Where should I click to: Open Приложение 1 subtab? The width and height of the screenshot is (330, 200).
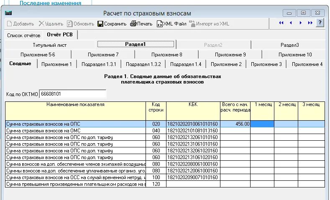tap(56, 64)
